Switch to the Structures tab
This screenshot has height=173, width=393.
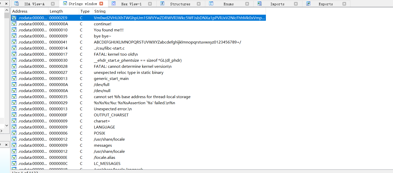[x=180, y=4]
